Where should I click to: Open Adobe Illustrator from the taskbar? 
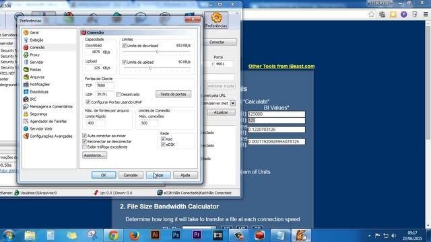(155, 235)
